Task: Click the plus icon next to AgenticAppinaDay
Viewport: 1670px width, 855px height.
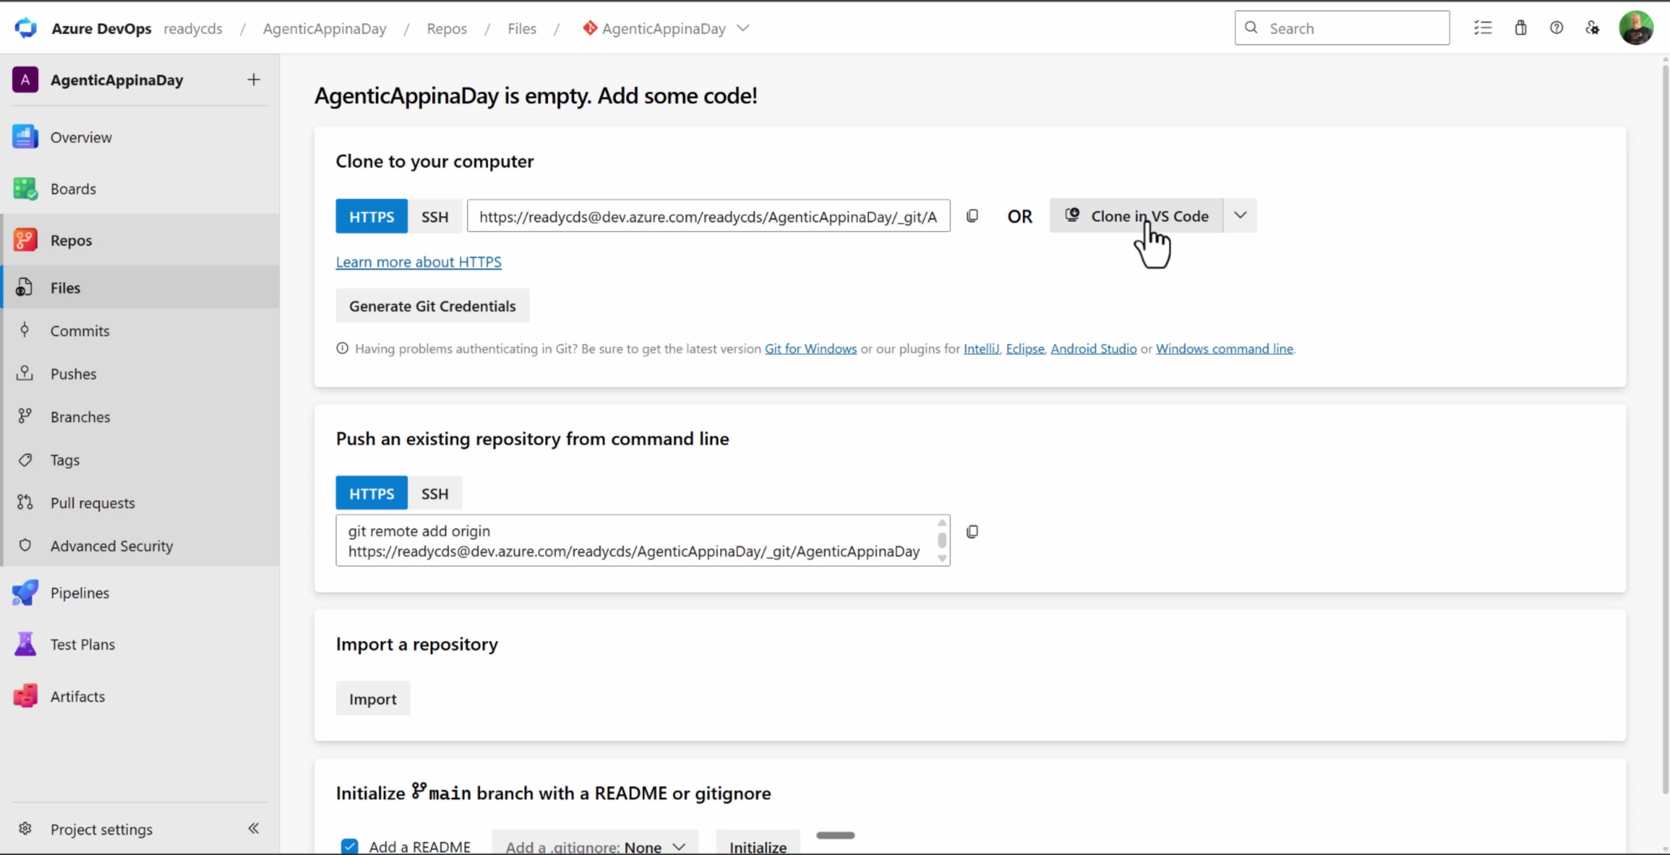Action: [x=254, y=80]
